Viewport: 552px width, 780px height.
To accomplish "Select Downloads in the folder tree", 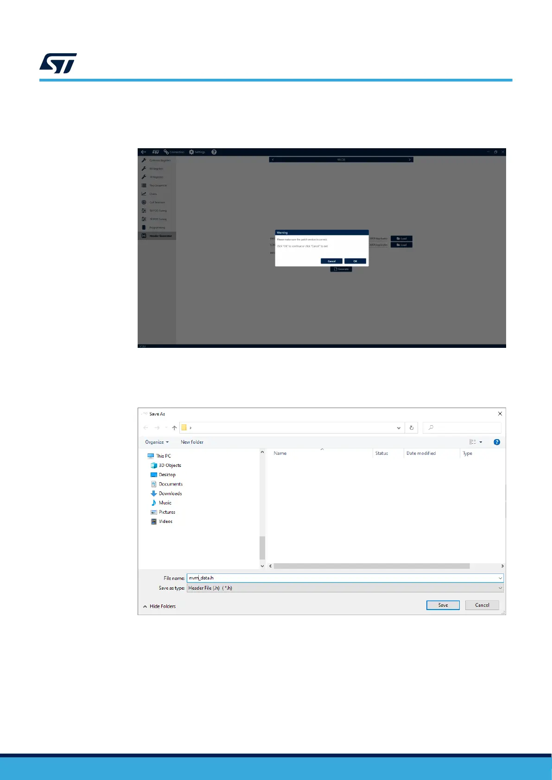I will click(x=166, y=493).
